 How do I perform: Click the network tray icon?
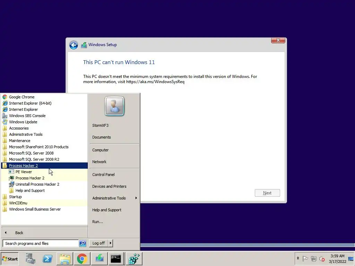pos(313,258)
